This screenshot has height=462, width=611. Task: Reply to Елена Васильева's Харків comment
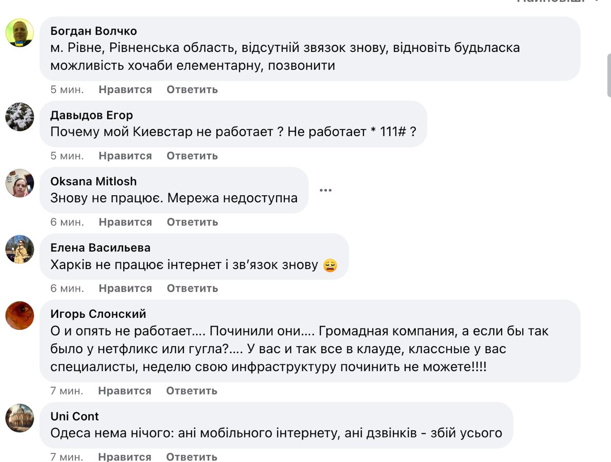pyautogui.click(x=192, y=289)
